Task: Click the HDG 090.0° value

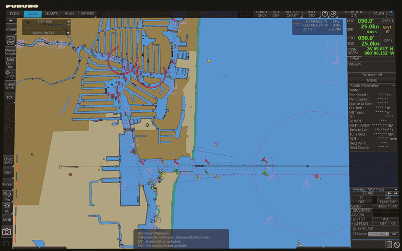Action: pyautogui.click(x=365, y=21)
